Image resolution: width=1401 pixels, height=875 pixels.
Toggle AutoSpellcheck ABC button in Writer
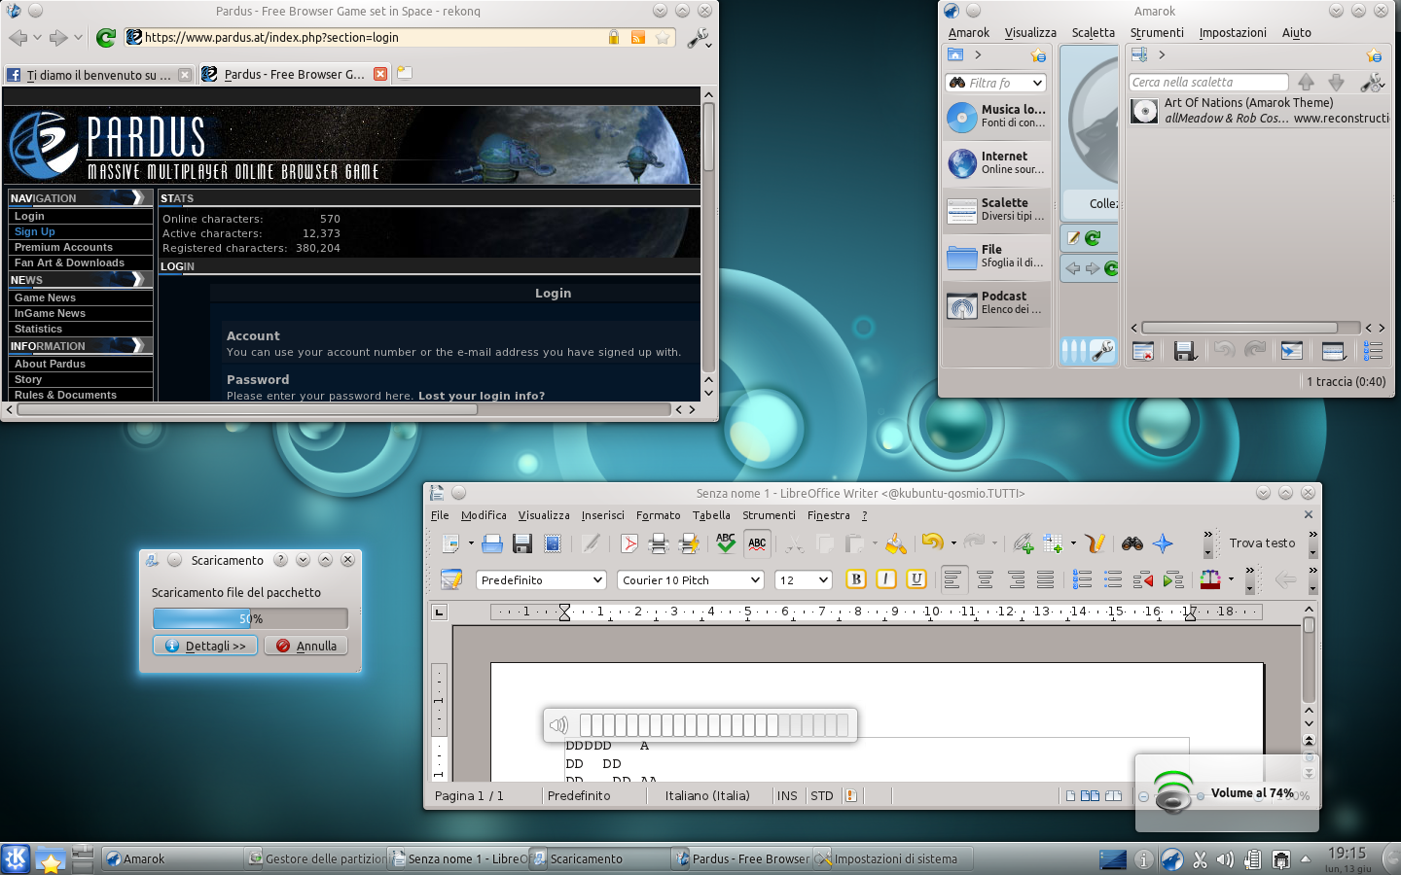click(x=757, y=543)
